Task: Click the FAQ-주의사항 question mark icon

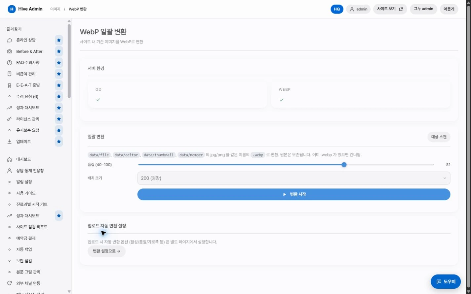Action: (10, 63)
